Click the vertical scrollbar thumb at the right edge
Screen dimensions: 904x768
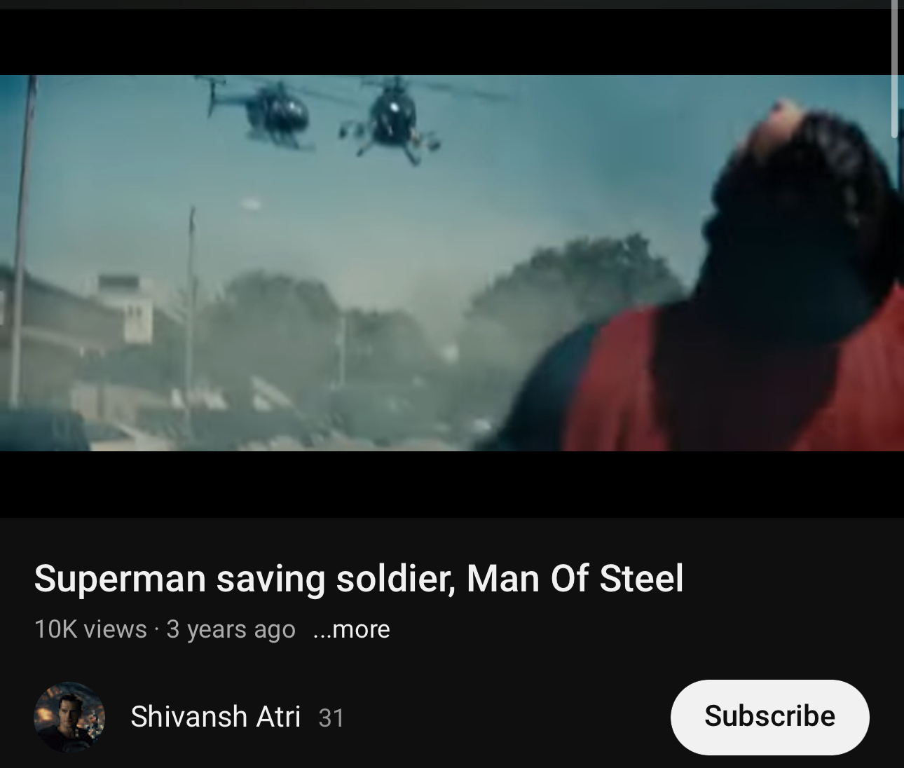tap(895, 69)
